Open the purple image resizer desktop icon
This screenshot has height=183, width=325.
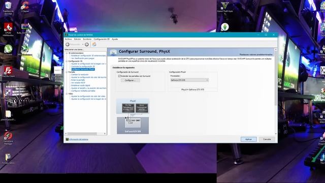8,93
